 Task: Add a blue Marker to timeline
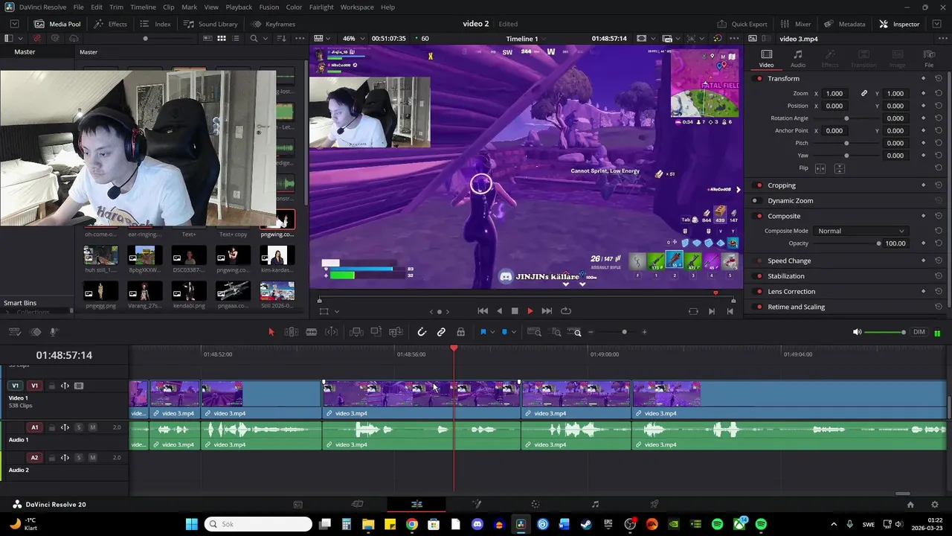[x=504, y=332]
